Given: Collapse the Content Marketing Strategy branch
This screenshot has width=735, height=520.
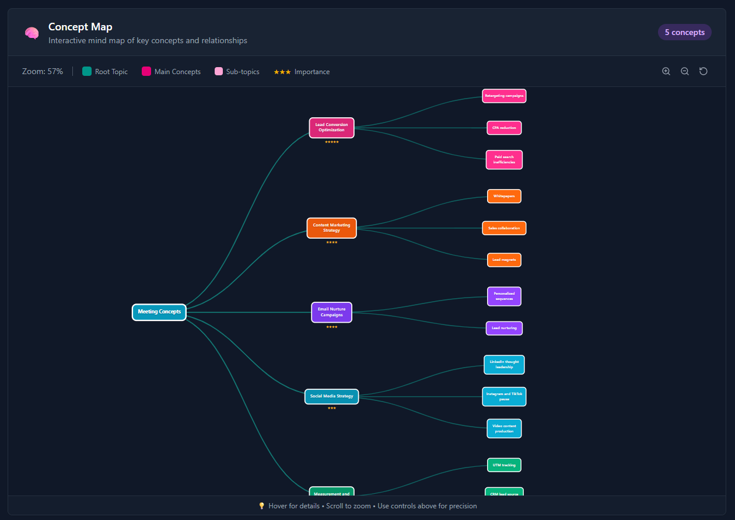Looking at the screenshot, I should tap(331, 228).
